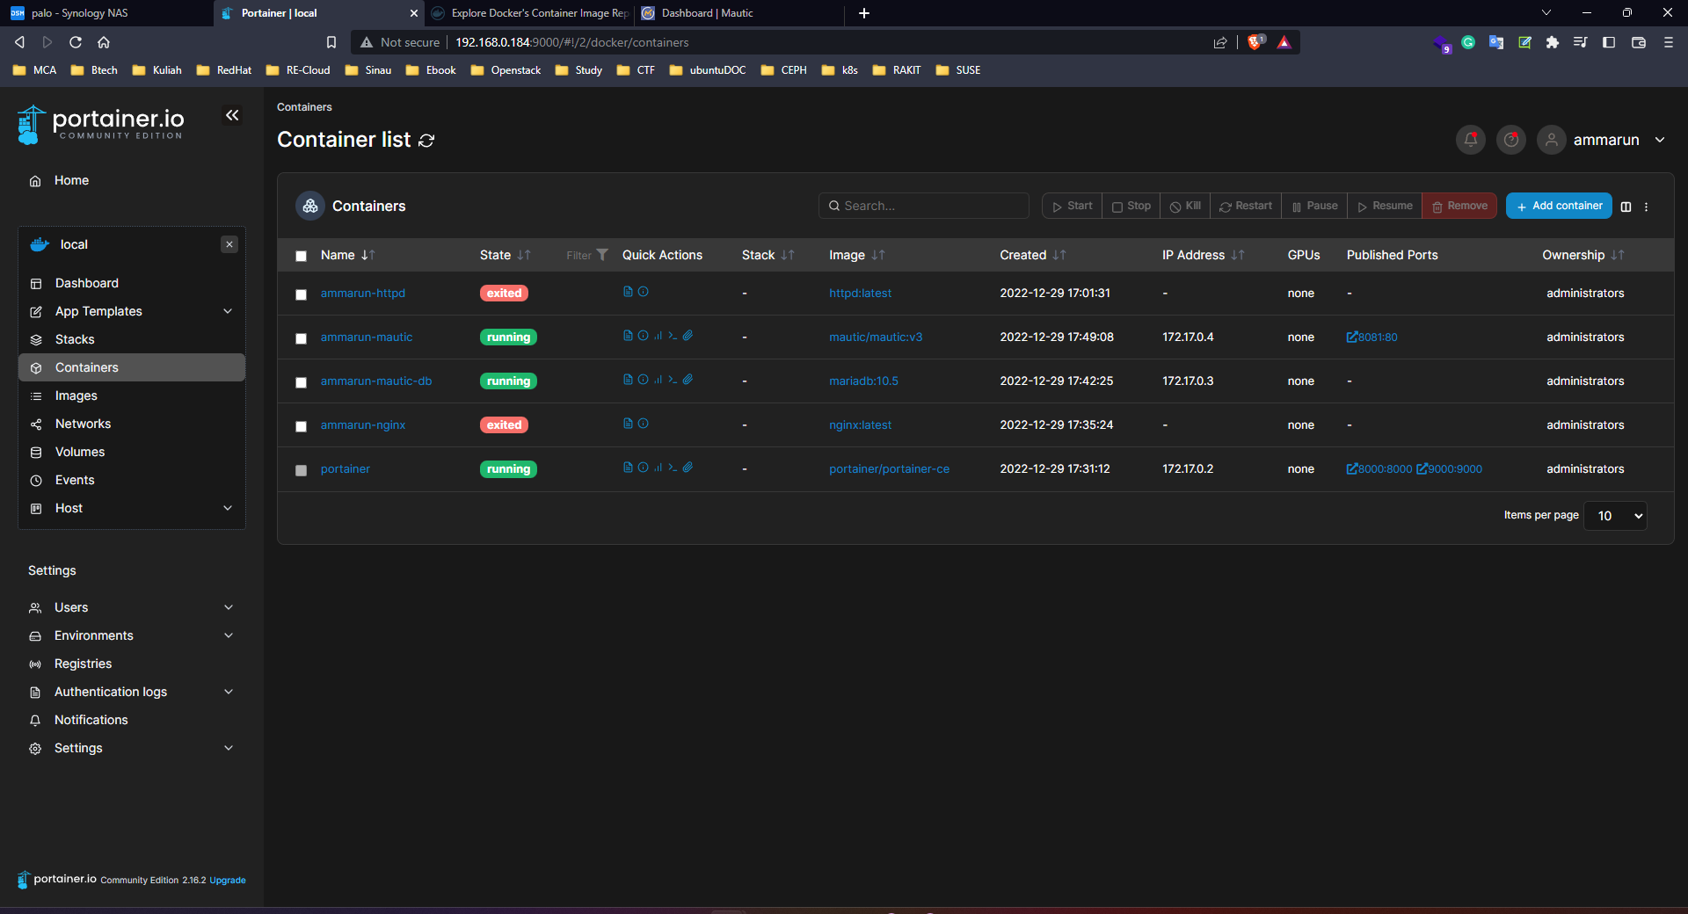Check the portainer row checkbox
1688x914 pixels.
click(301, 470)
